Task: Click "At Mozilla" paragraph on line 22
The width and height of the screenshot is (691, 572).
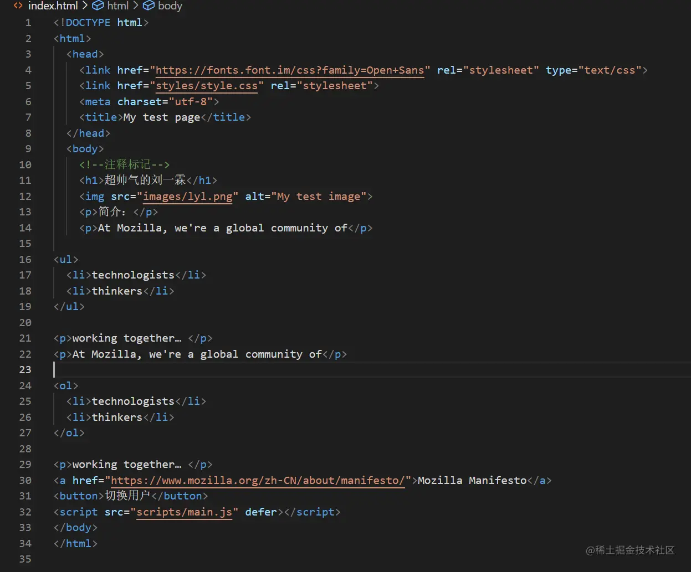Action: [201, 354]
